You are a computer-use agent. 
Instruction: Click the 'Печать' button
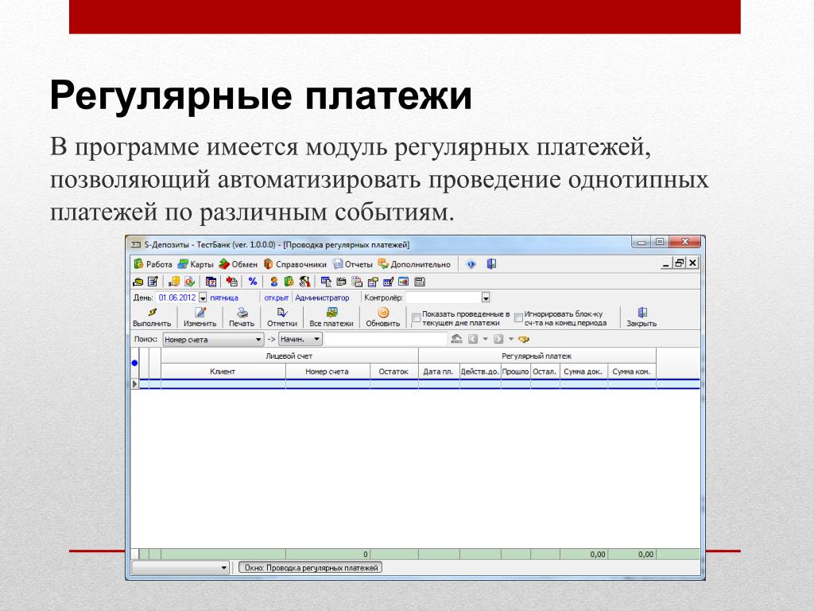pos(242,317)
